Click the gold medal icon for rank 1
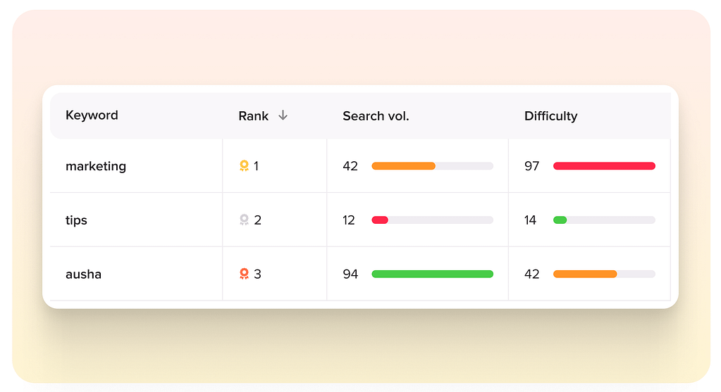Screen dimensions: 721x392 [x=244, y=166]
